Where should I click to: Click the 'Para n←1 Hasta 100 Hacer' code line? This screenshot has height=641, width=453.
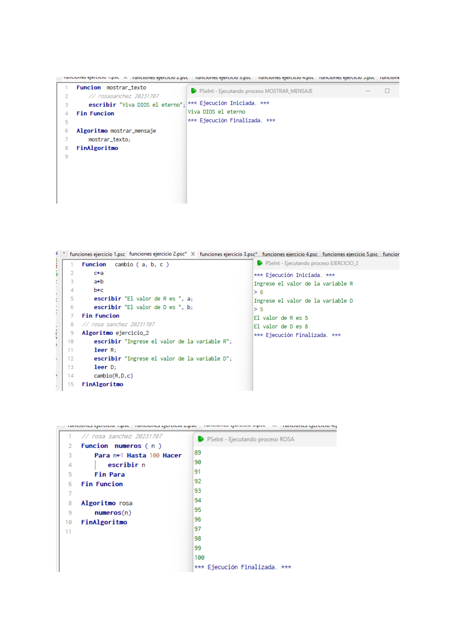click(138, 455)
